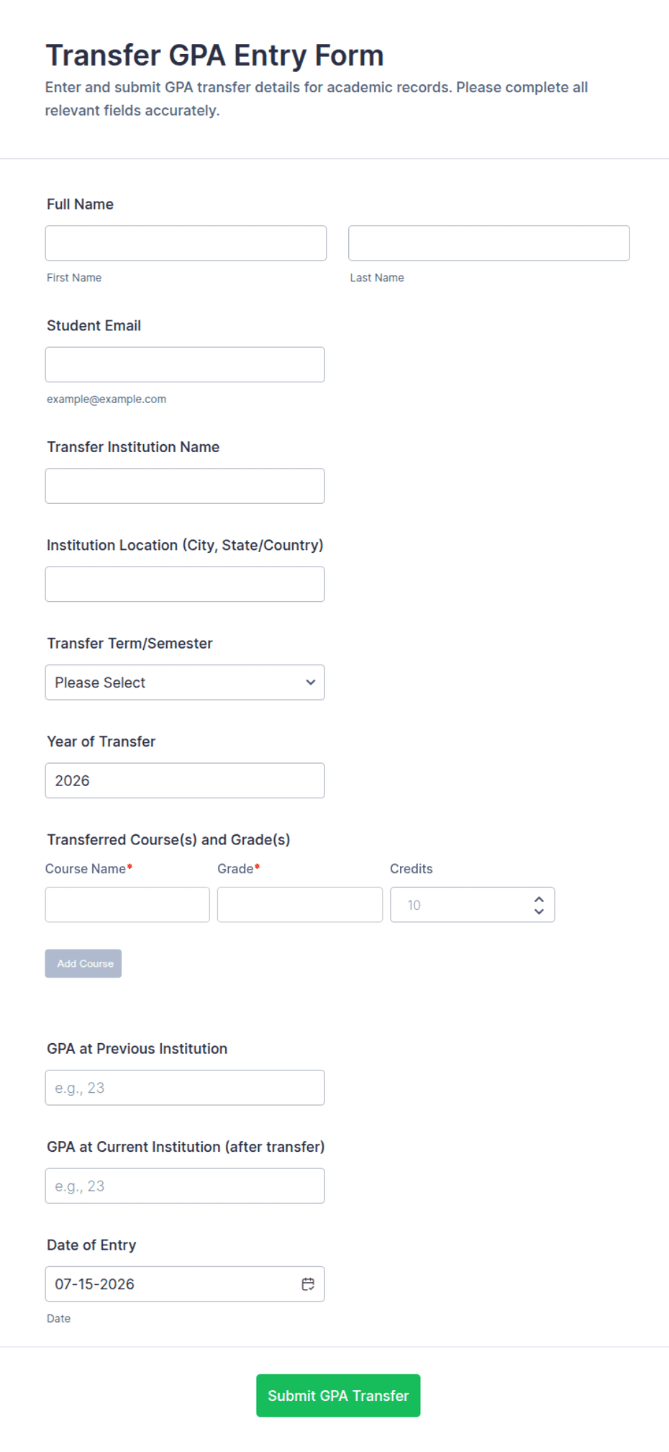
Task: Click the GPA at Current Institution field
Action: (x=185, y=1186)
